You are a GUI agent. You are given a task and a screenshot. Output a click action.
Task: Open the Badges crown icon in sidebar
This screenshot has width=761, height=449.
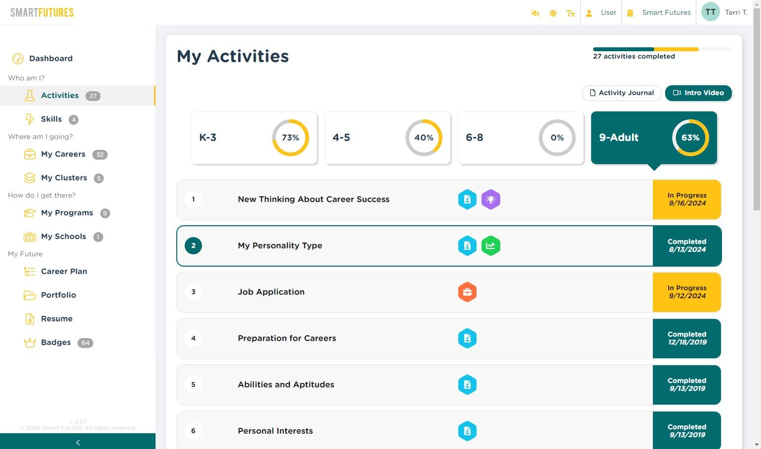coord(30,343)
